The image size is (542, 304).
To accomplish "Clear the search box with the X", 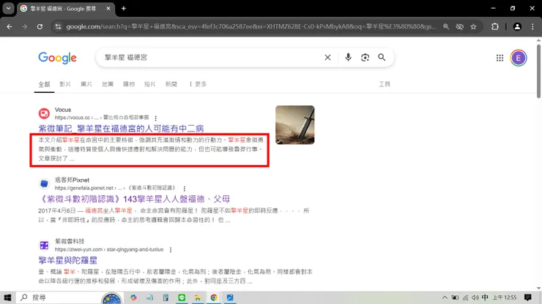I will tap(327, 57).
